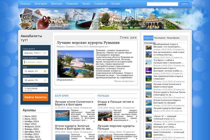
Task: Open sidebar item Отели Солнечного Берега по звездам
Action: click(x=167, y=101)
